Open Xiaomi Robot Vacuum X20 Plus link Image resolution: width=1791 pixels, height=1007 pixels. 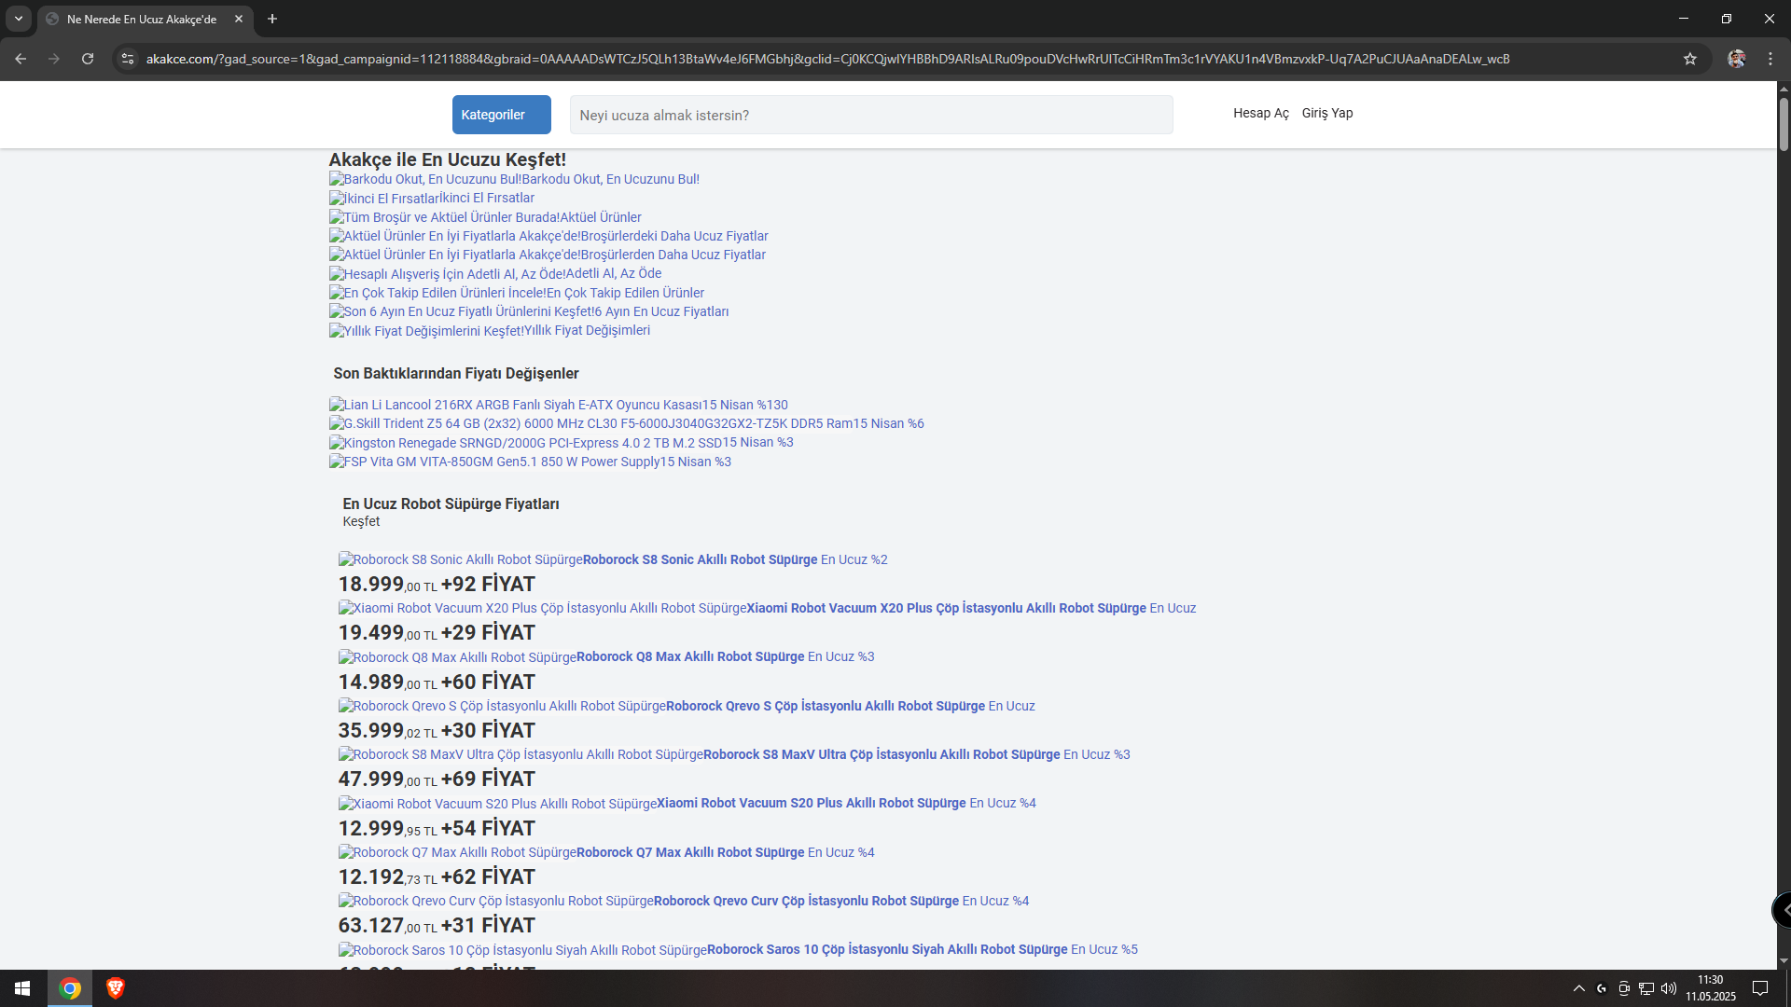[x=767, y=608]
